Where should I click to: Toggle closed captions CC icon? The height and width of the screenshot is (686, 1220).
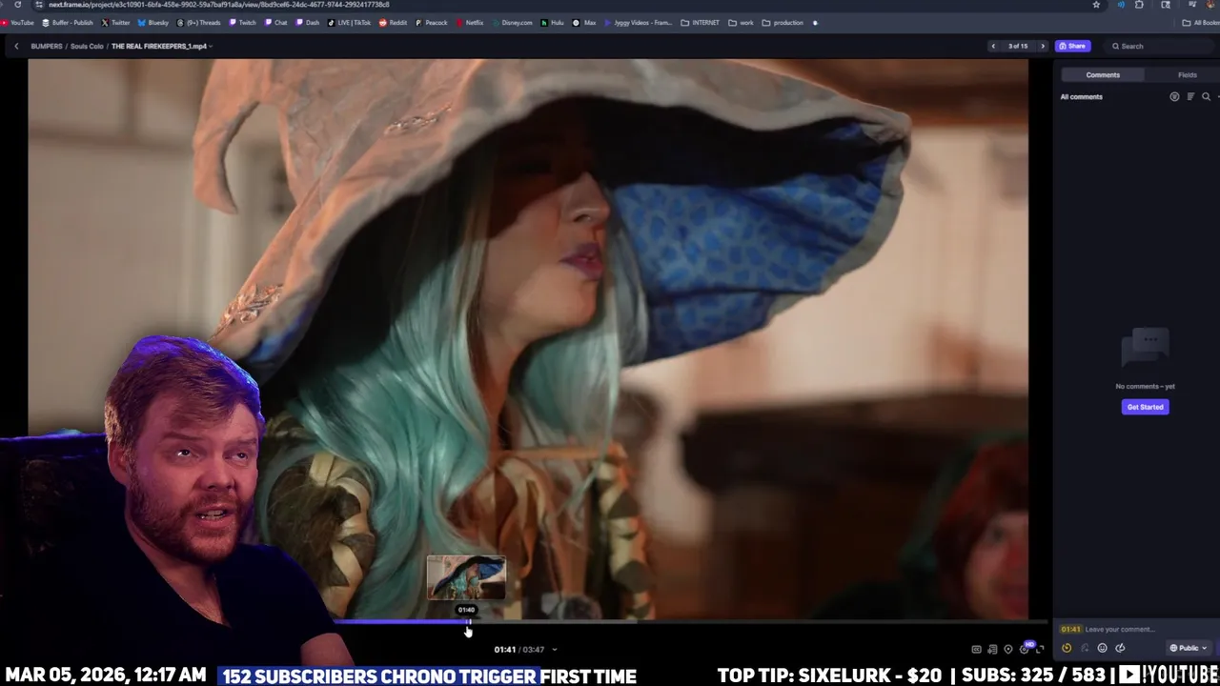pos(976,649)
